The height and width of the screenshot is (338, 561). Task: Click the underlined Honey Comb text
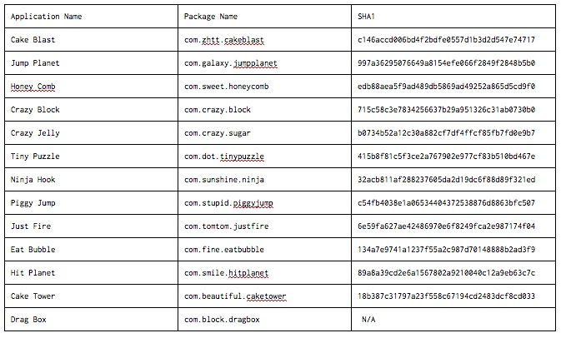tap(33, 87)
